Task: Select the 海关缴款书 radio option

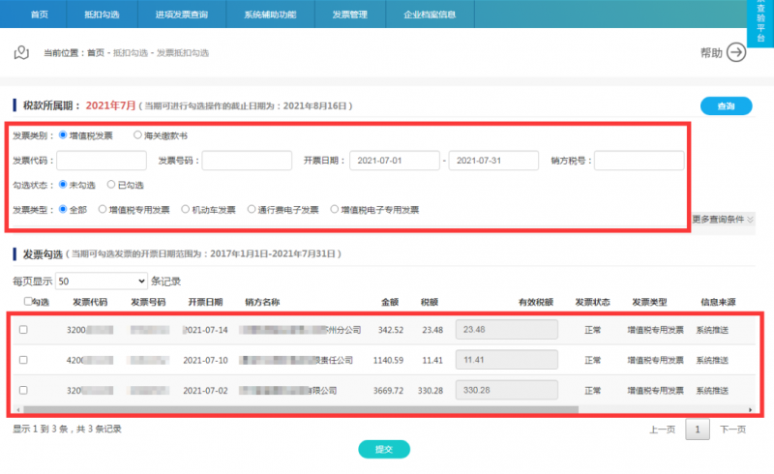Action: (137, 135)
